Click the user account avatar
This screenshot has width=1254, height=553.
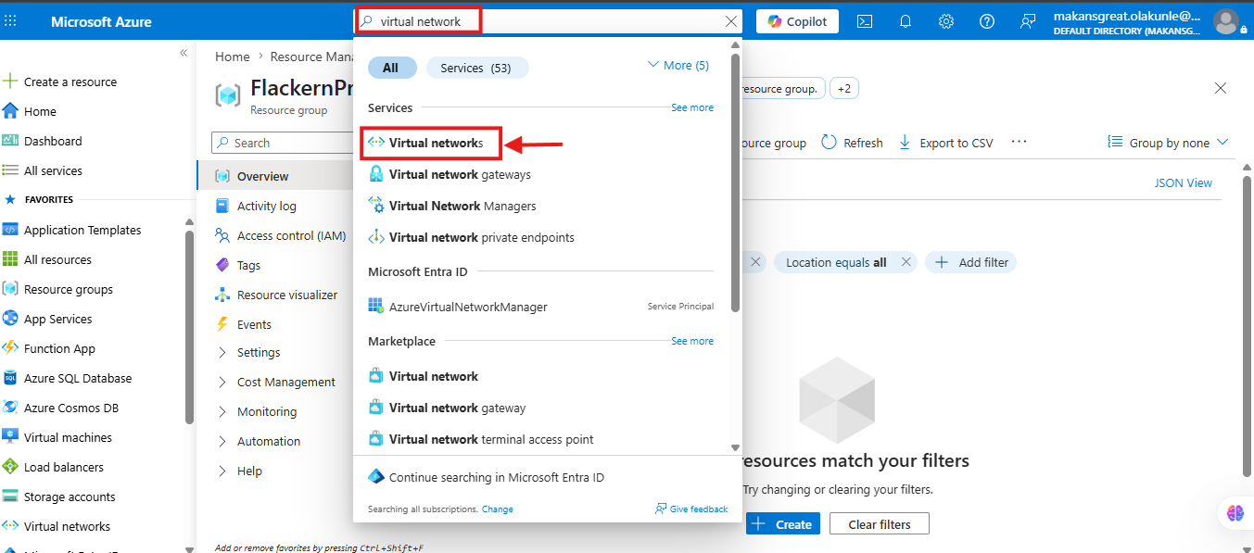(x=1226, y=21)
